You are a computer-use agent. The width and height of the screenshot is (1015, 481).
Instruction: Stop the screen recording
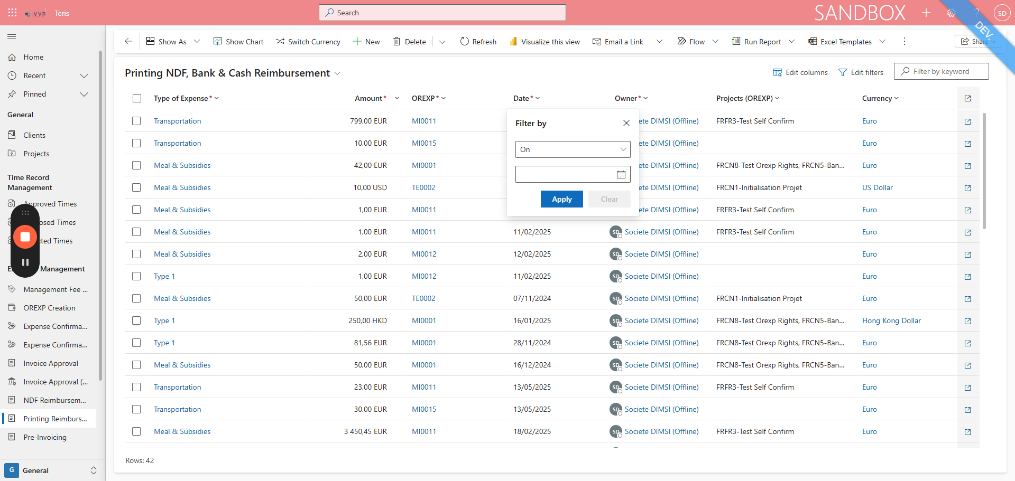coord(25,237)
